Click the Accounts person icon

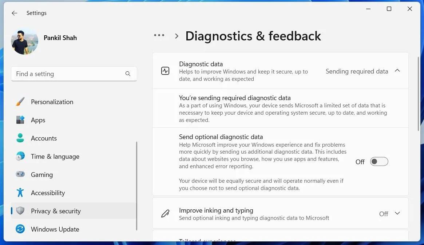[20, 138]
